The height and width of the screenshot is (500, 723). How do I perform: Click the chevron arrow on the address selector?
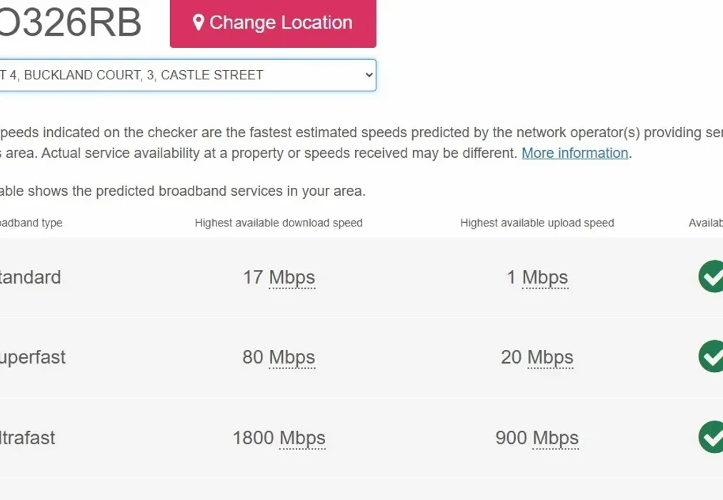[x=367, y=74]
